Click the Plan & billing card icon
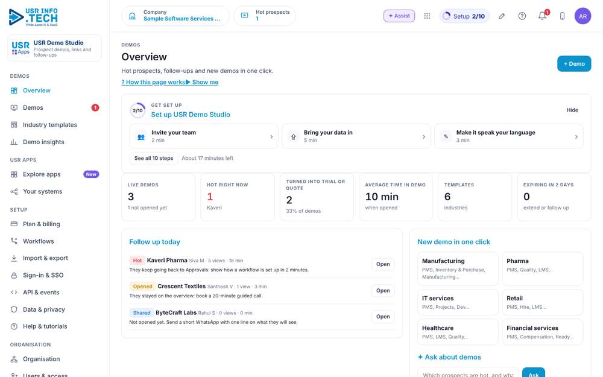The width and height of the screenshot is (603, 377). [14, 224]
